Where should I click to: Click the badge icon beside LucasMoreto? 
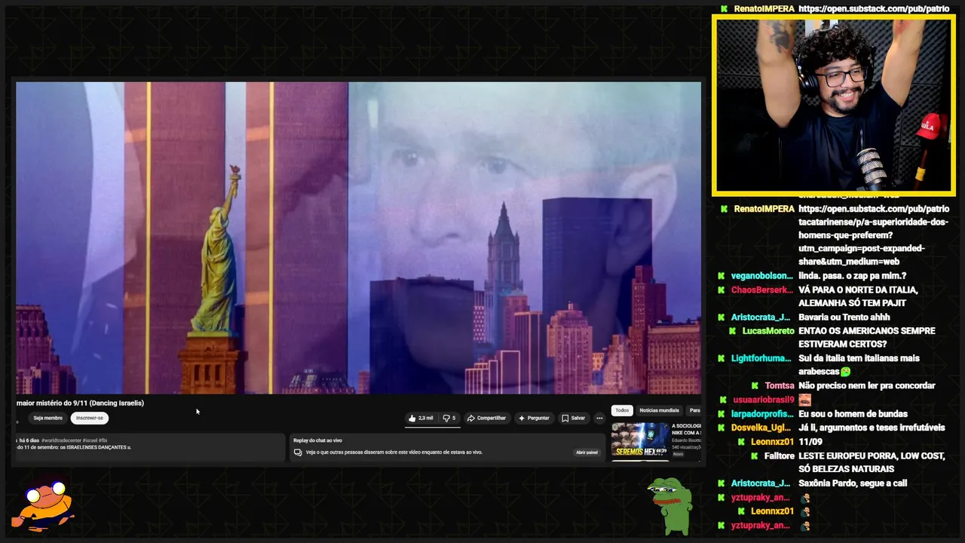734,331
